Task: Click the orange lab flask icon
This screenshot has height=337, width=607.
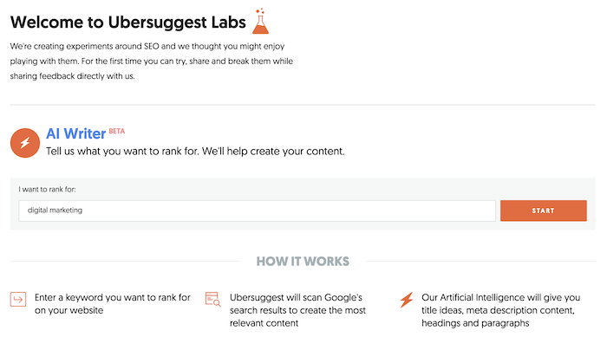Action: point(260,21)
